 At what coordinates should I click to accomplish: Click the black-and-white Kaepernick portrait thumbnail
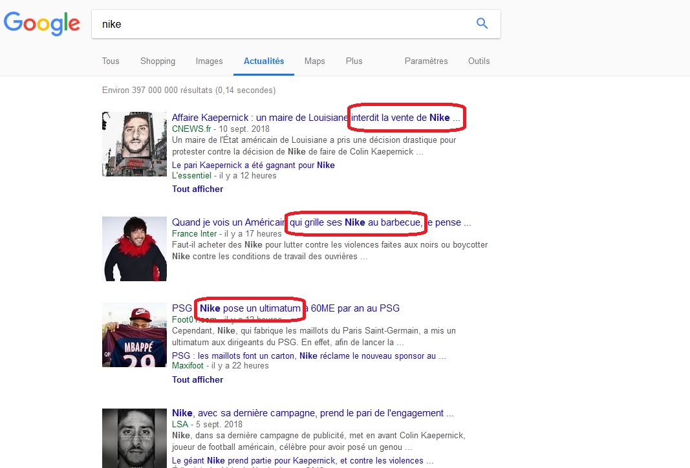click(135, 438)
